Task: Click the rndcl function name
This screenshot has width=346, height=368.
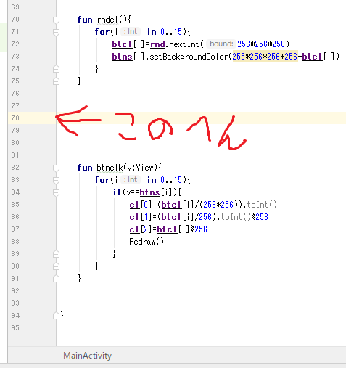Action: (108, 20)
